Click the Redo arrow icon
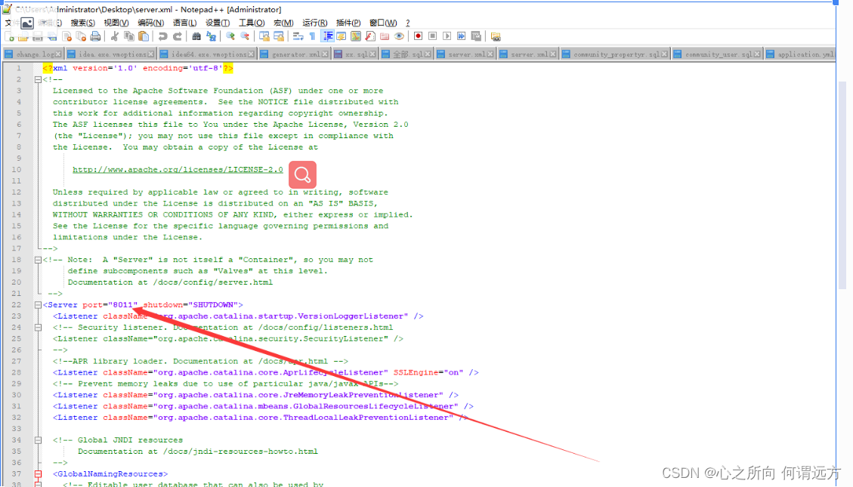The height and width of the screenshot is (487, 853). 178,36
